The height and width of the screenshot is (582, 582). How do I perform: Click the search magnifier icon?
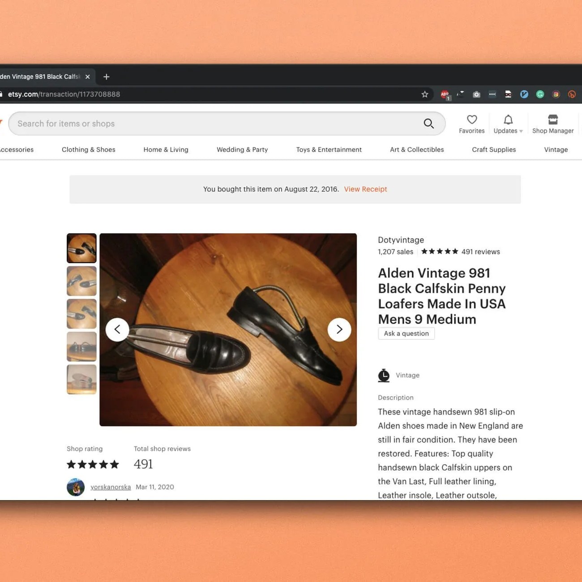click(428, 124)
